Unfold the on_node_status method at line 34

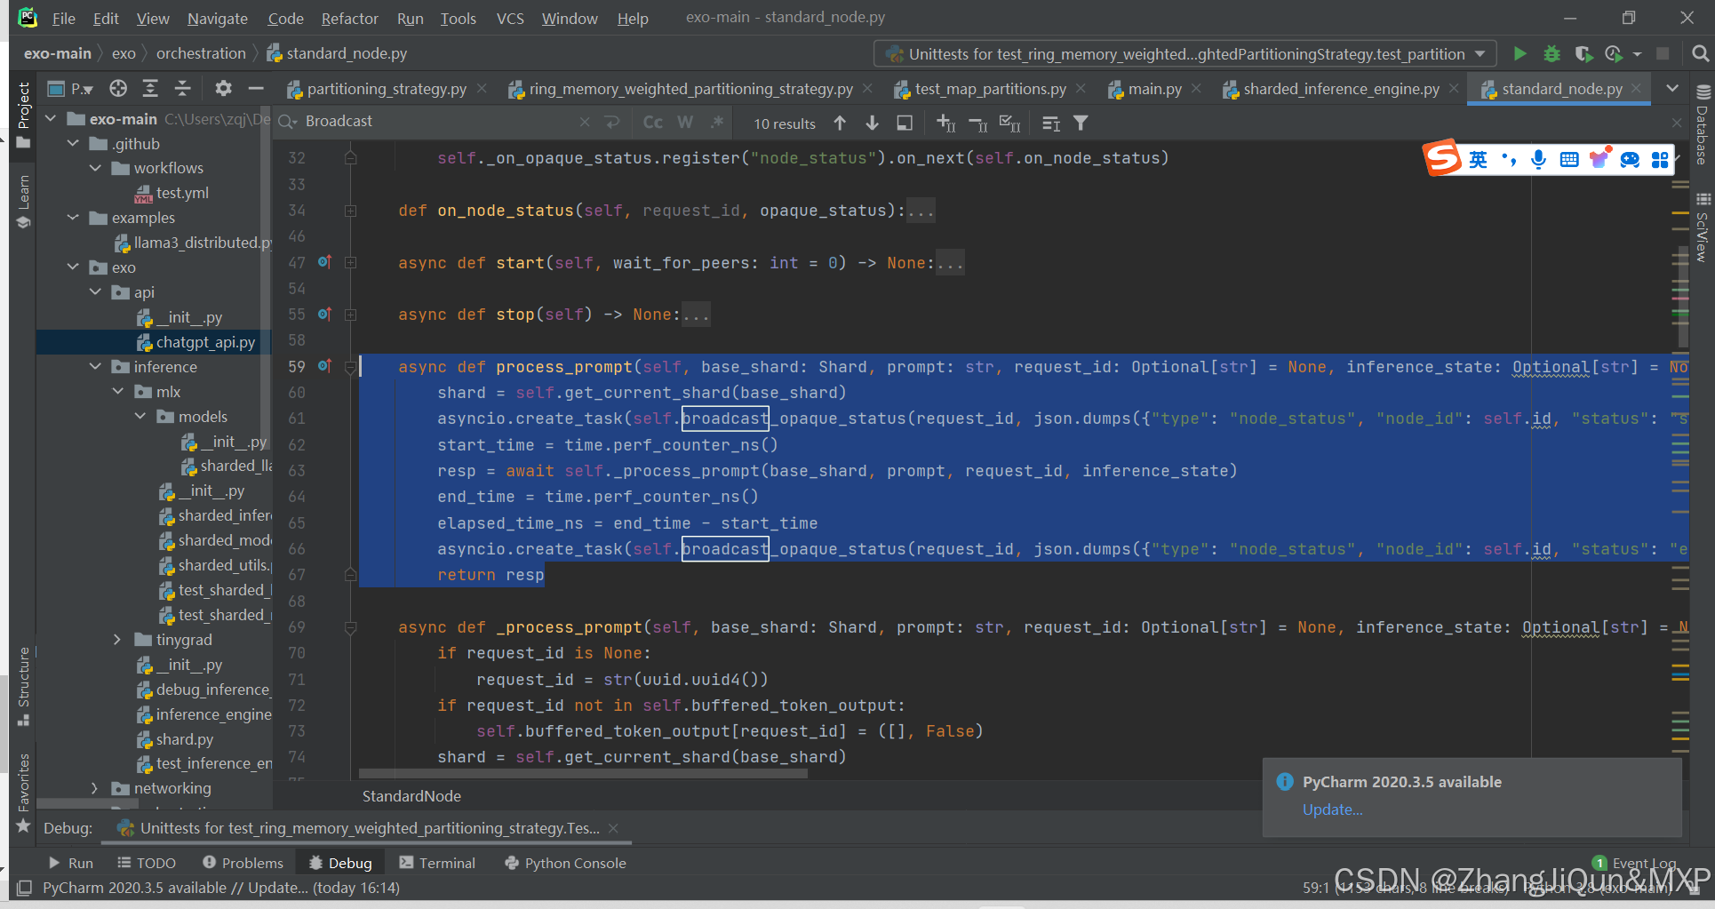coord(351,211)
